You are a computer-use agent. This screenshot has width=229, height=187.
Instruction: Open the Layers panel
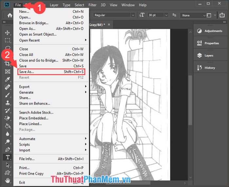pos(210,55)
